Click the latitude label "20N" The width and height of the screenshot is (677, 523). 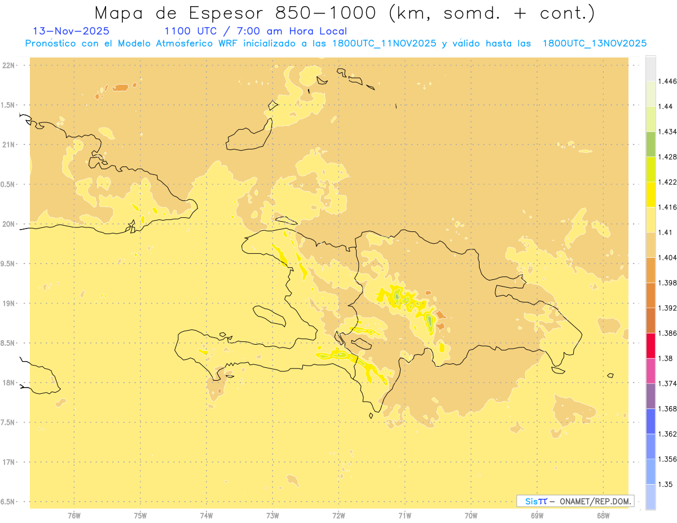point(9,224)
